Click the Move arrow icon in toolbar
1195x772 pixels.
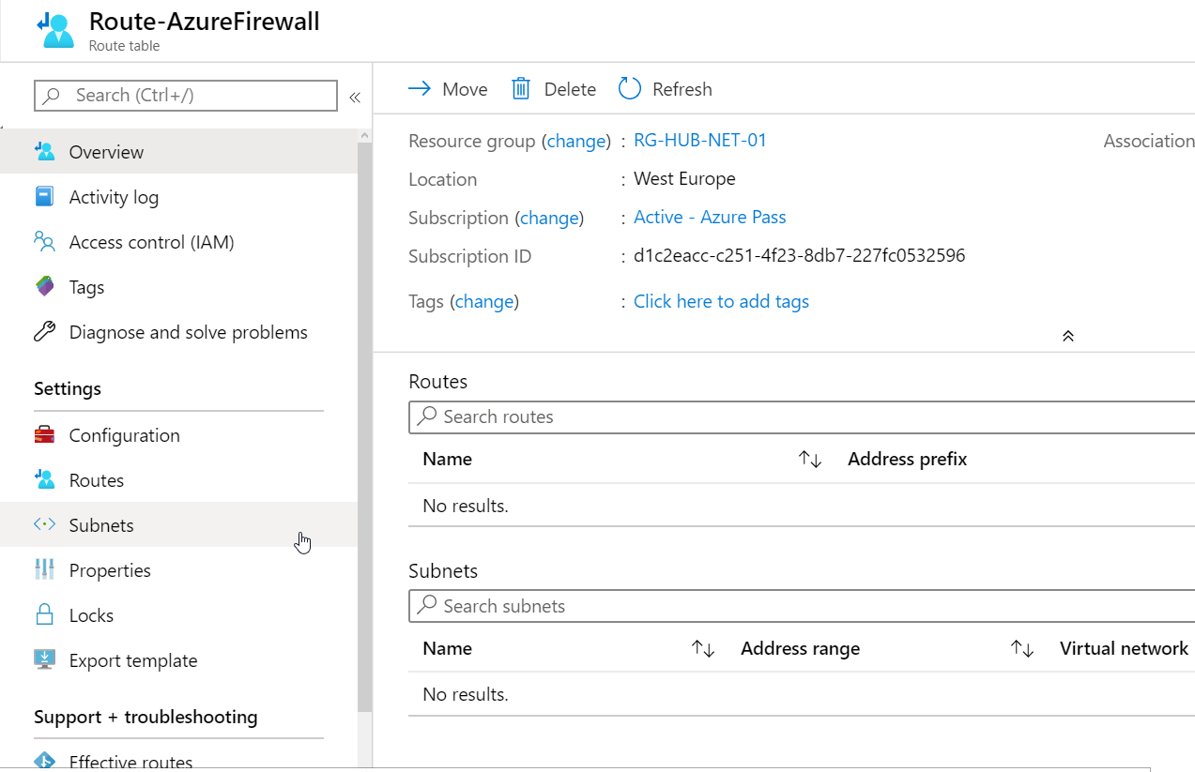point(420,88)
